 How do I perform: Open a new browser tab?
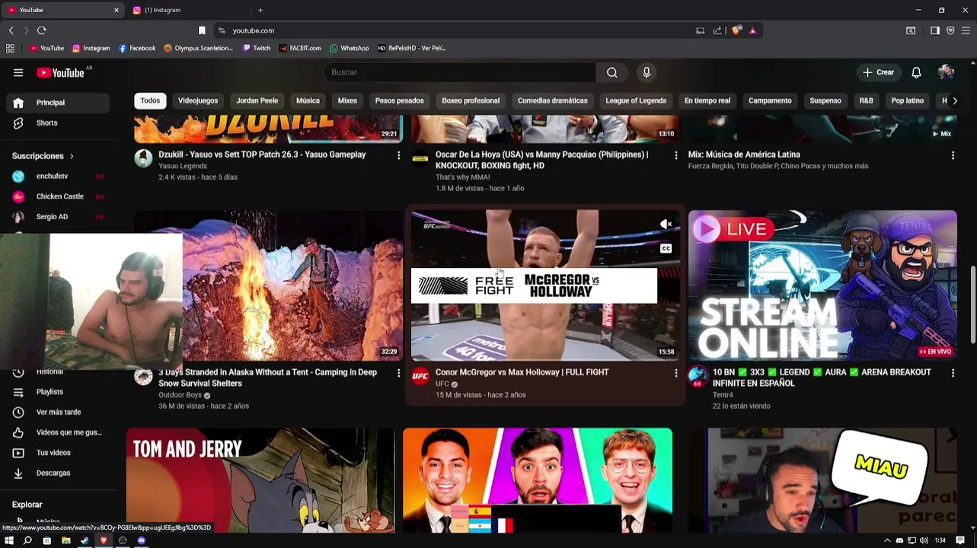click(x=260, y=10)
